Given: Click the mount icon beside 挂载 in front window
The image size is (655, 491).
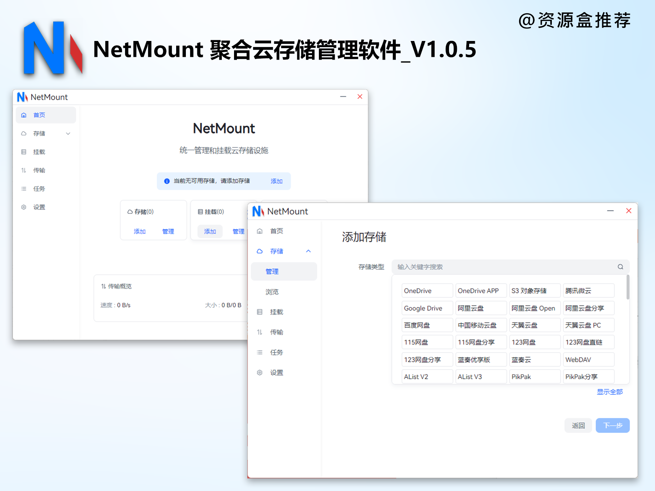Looking at the screenshot, I should (x=260, y=312).
